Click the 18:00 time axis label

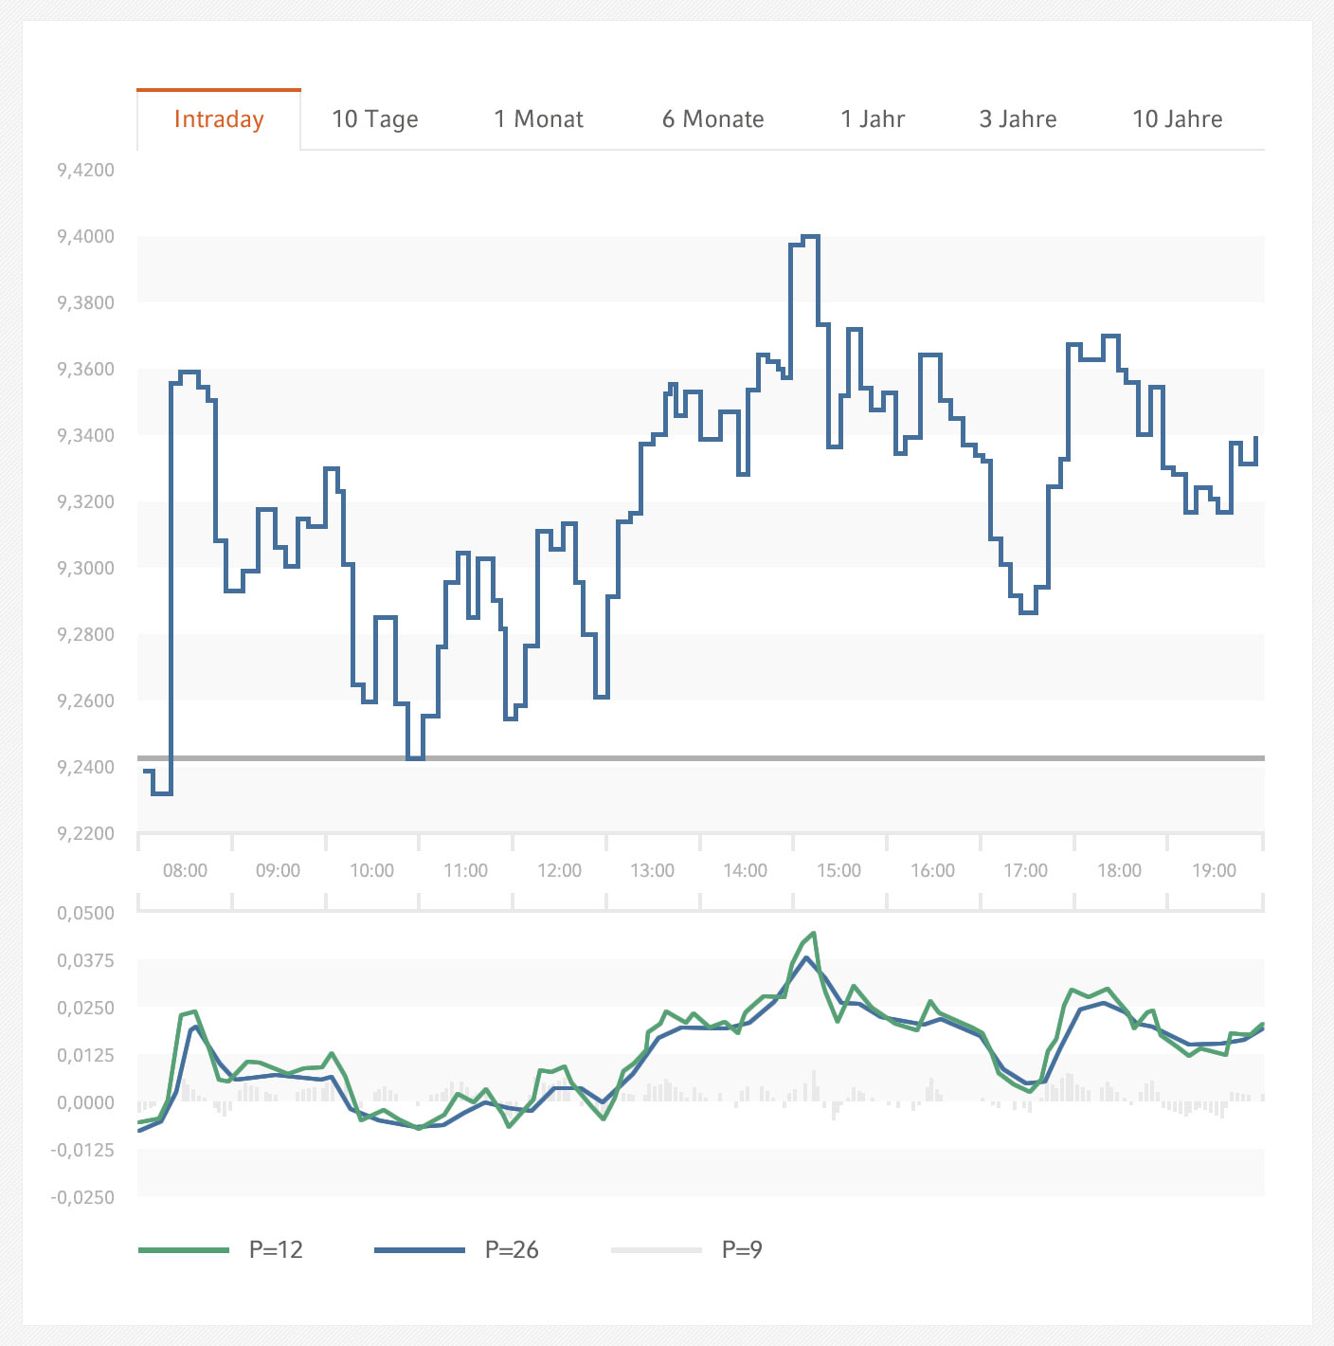pyautogui.click(x=1119, y=870)
